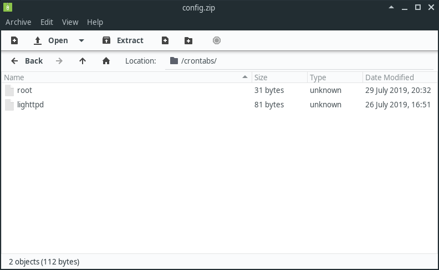The width and height of the screenshot is (439, 270).
Task: Click the Extract button
Action: point(122,40)
